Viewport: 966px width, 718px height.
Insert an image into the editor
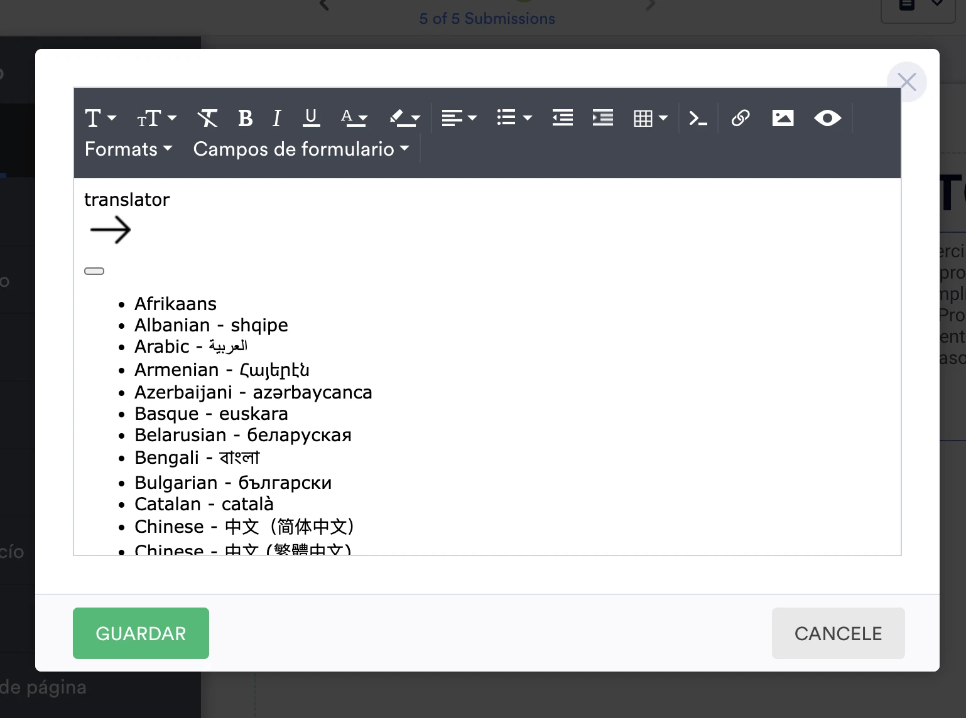click(x=783, y=118)
